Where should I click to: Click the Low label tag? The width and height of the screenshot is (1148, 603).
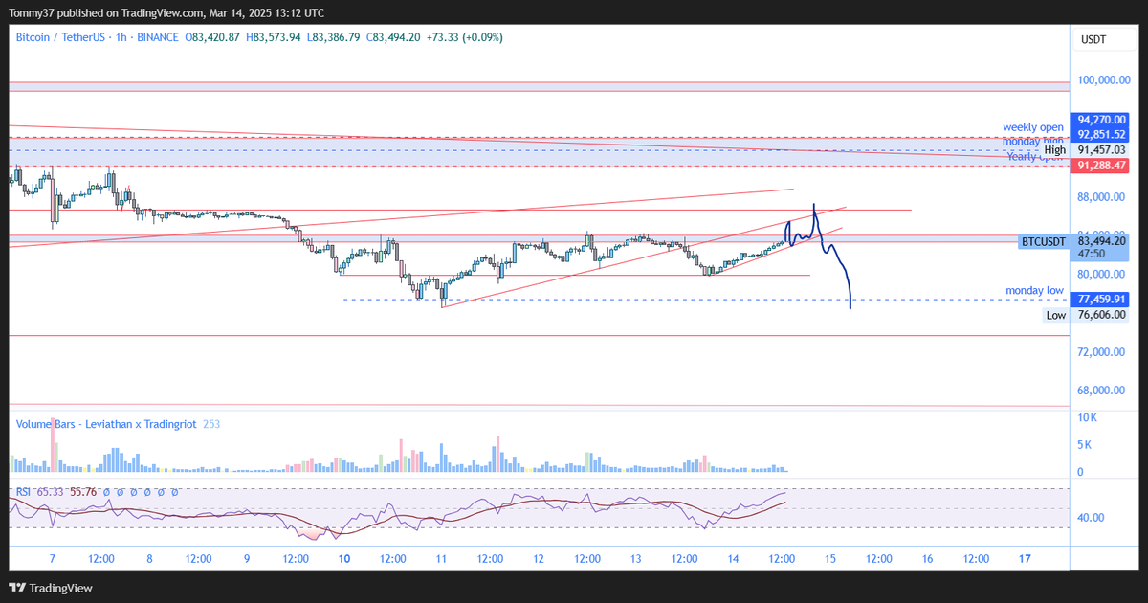1055,315
